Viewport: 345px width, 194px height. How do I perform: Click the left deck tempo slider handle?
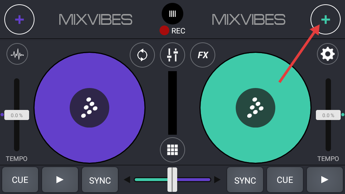(17, 115)
